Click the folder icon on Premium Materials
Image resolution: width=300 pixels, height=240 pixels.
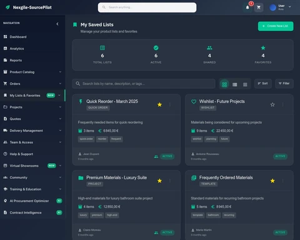81,177
